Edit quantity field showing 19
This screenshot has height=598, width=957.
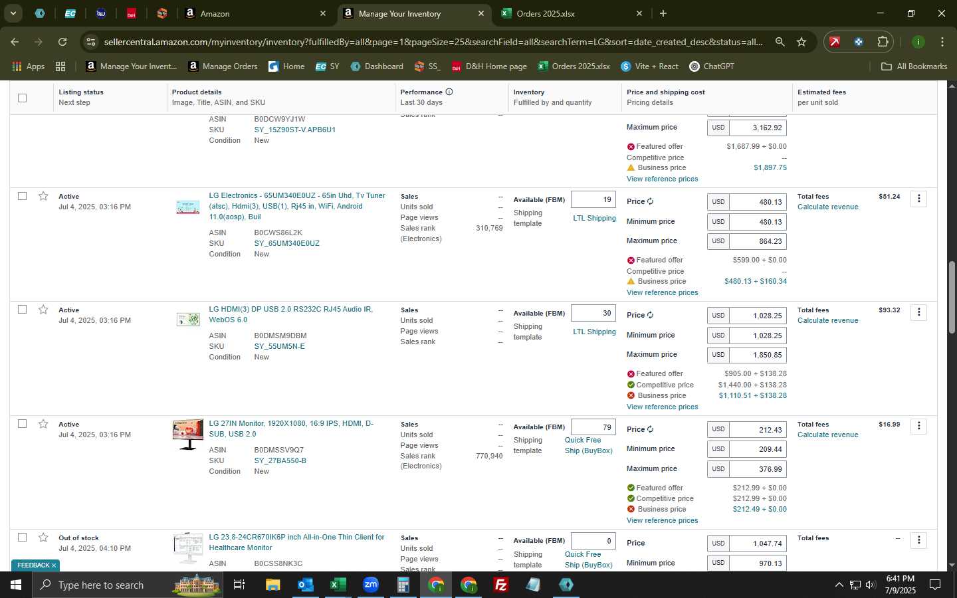[x=593, y=199]
